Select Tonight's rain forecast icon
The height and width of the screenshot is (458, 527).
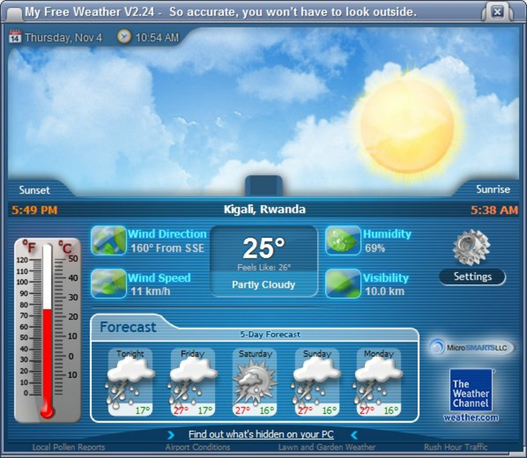[x=131, y=381]
